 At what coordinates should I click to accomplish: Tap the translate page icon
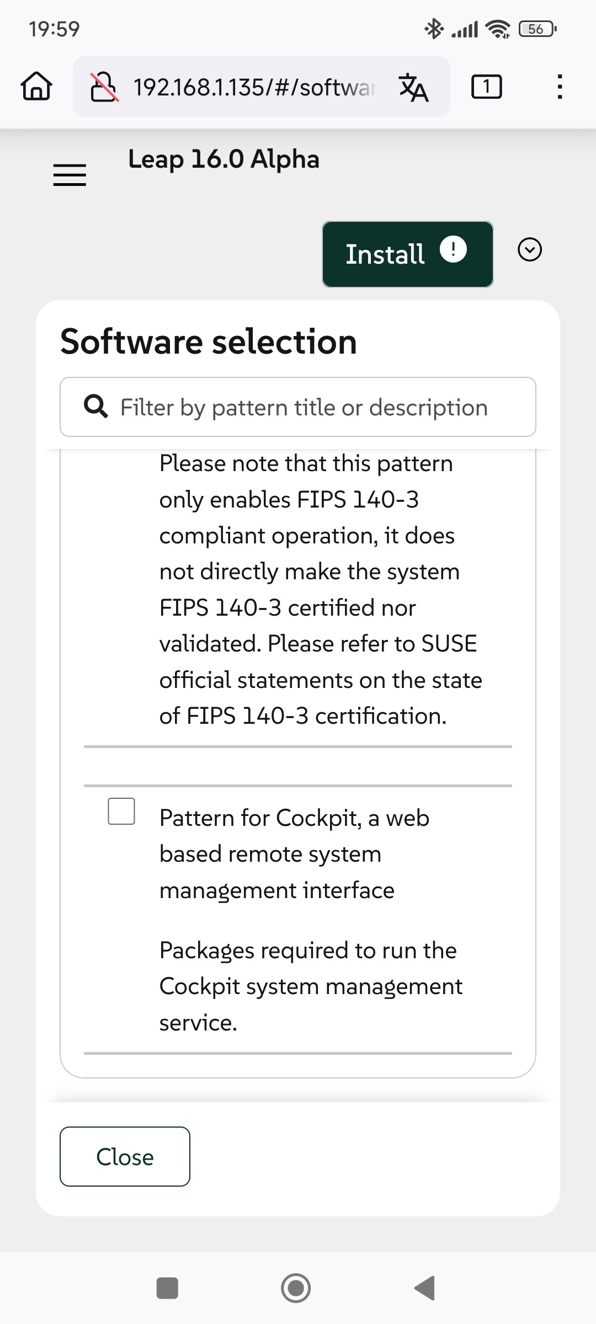click(x=414, y=87)
